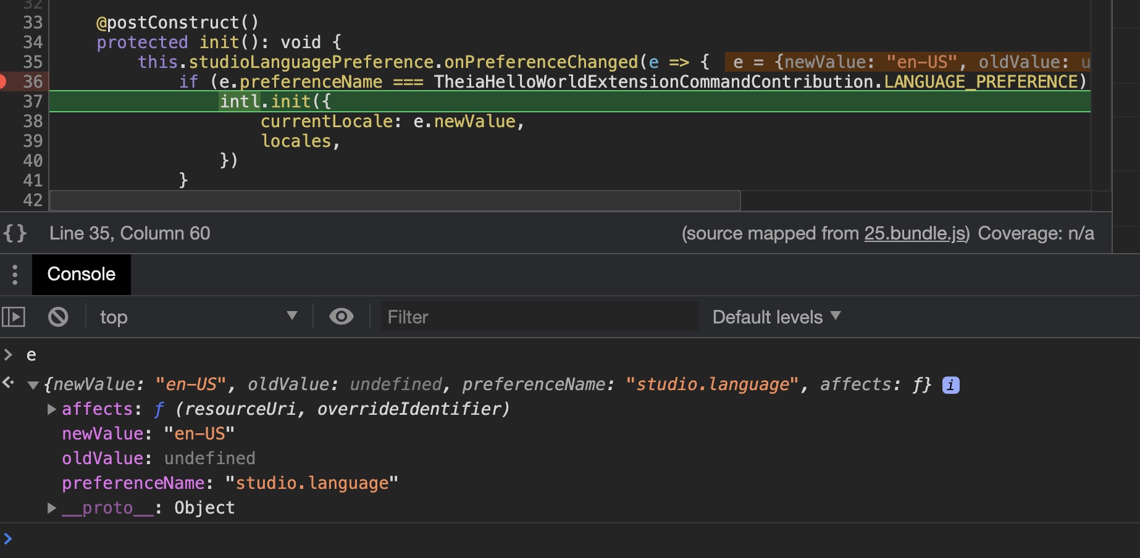Image resolution: width=1140 pixels, height=558 pixels.
Task: Click line number 37 in gutter
Action: point(33,101)
